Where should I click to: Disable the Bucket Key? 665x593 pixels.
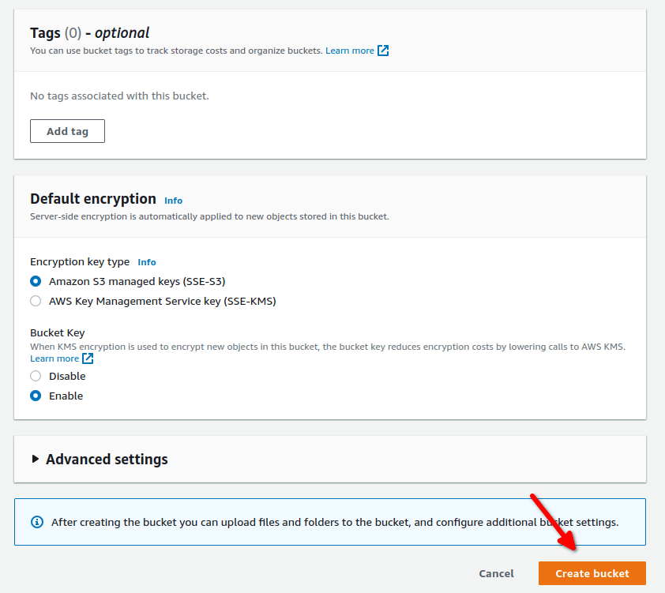pyautogui.click(x=34, y=376)
